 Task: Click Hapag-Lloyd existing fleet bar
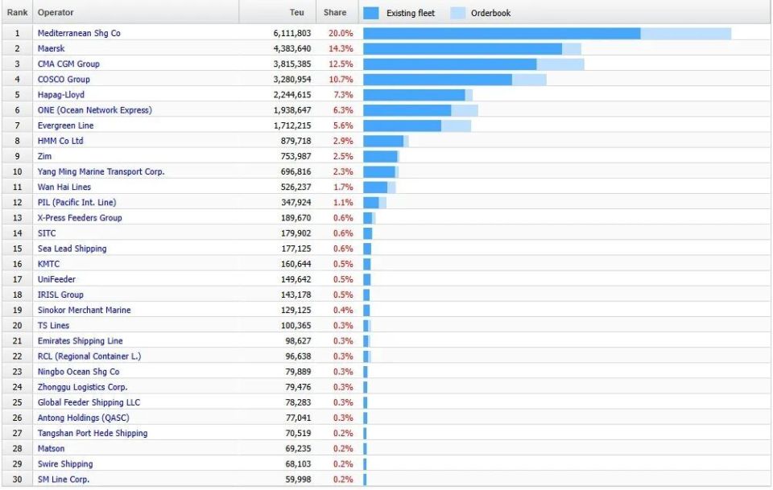[414, 95]
